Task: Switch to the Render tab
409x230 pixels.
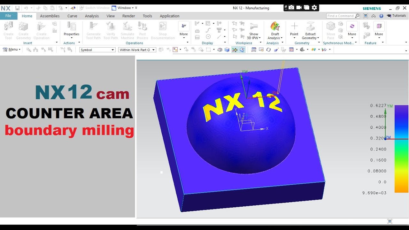Action: pos(129,16)
